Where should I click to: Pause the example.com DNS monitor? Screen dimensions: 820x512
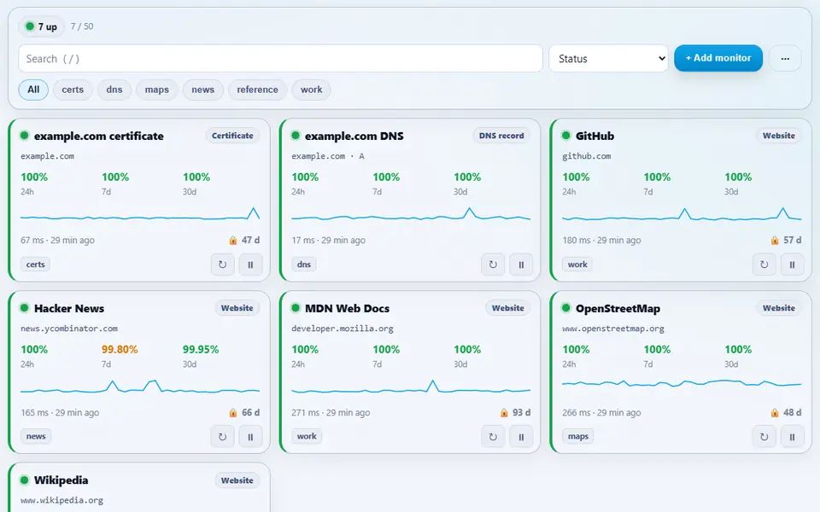tap(521, 265)
